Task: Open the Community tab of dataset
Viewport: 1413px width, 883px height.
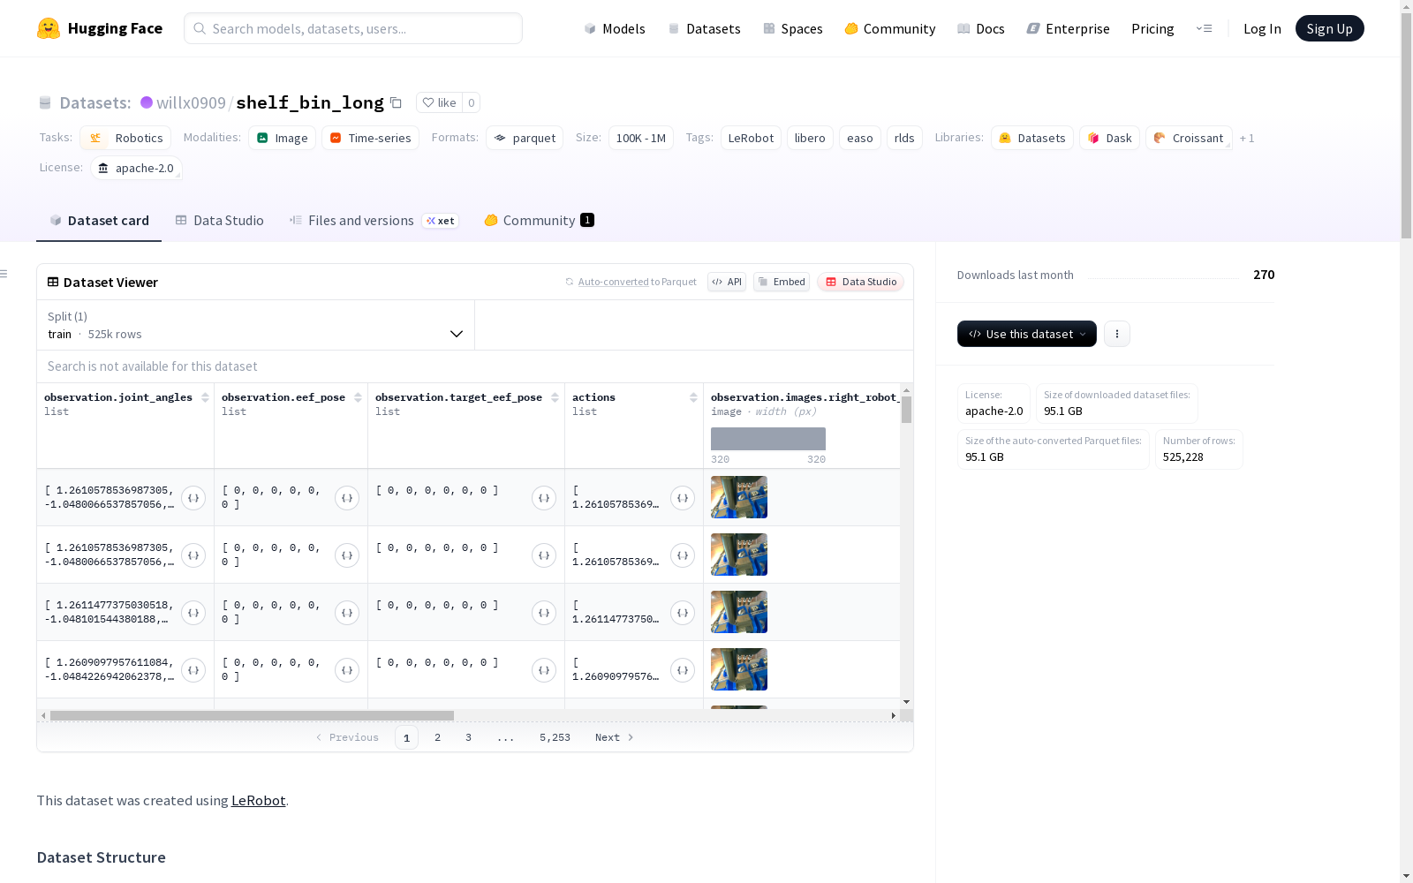Action: (539, 221)
